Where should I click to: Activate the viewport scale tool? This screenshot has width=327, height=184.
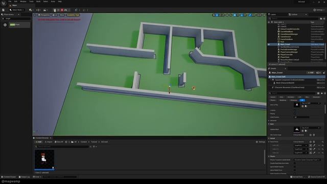point(223,15)
